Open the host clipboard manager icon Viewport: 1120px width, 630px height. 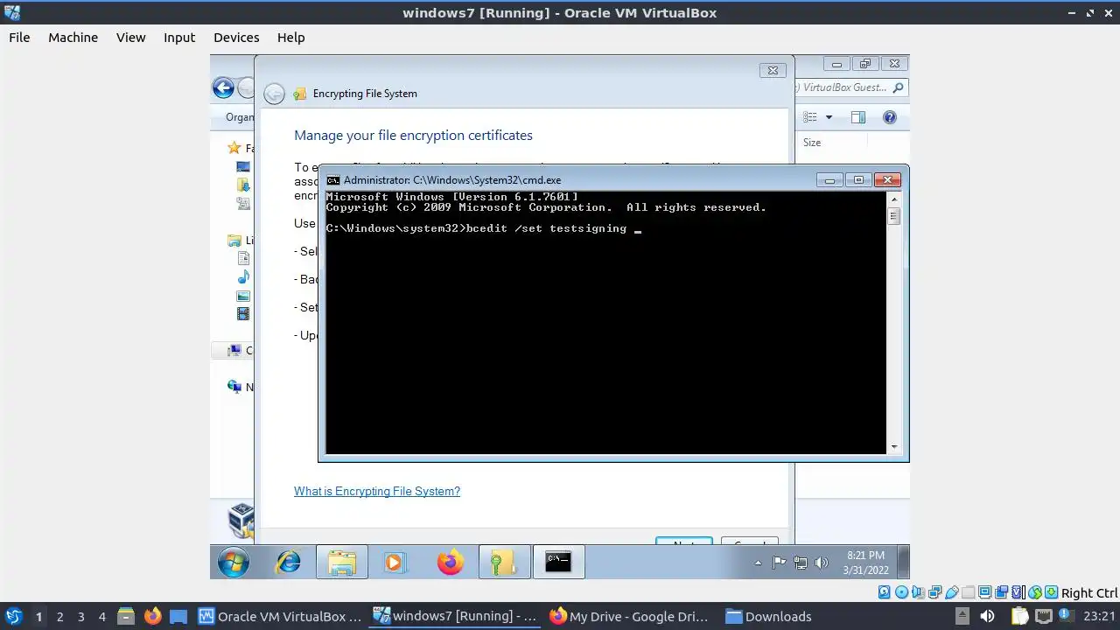tap(1020, 616)
